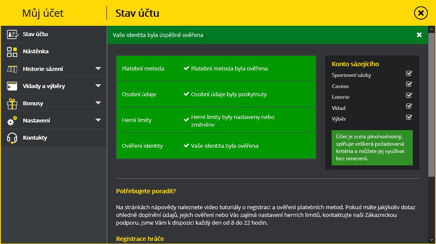Click the Stav účtu ID card icon
The height and width of the screenshot is (244, 436).
(12, 34)
